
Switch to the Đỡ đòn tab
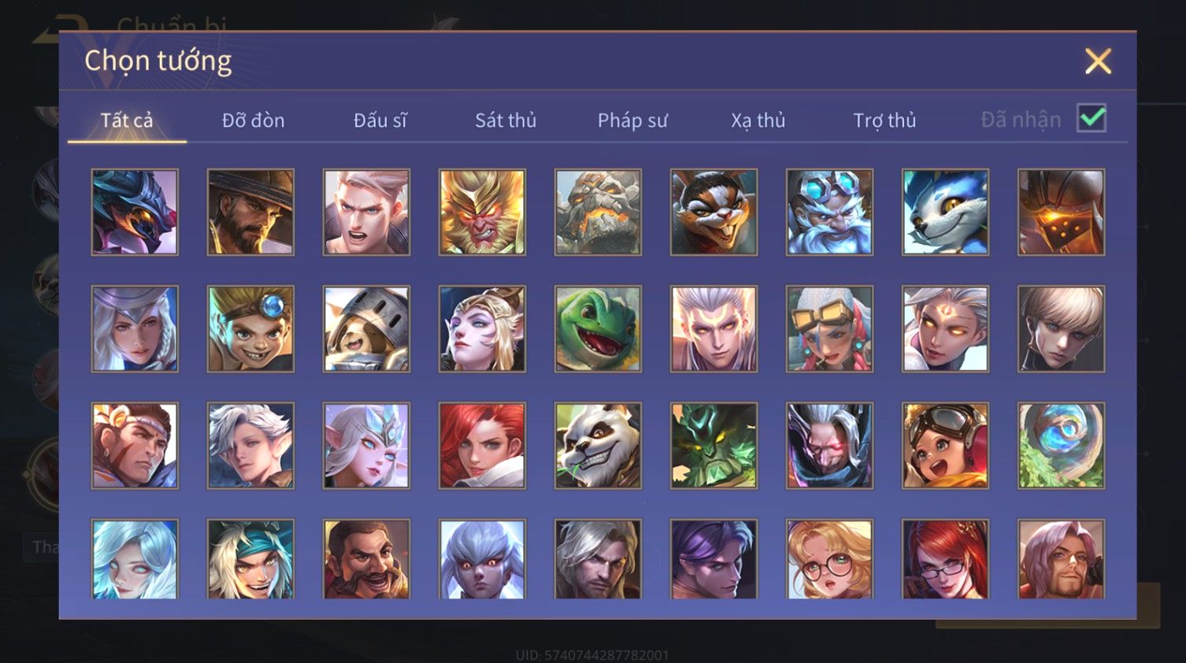[x=253, y=120]
